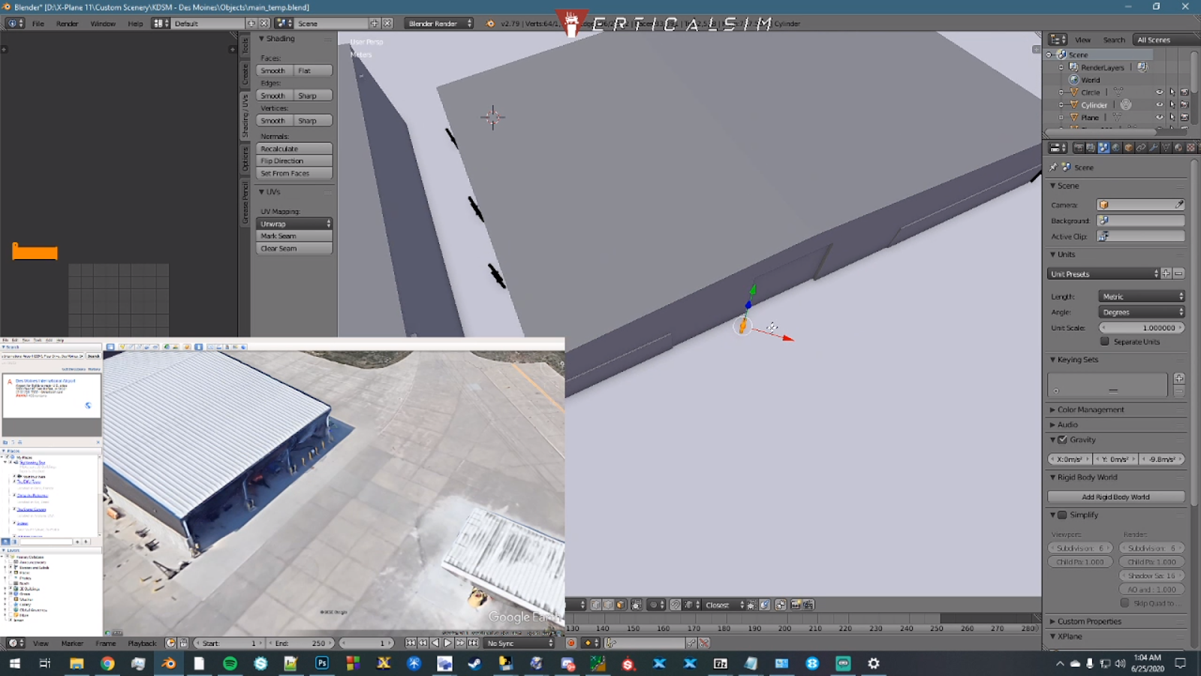The width and height of the screenshot is (1201, 676).
Task: Click the timeline End frame field
Action: point(302,643)
